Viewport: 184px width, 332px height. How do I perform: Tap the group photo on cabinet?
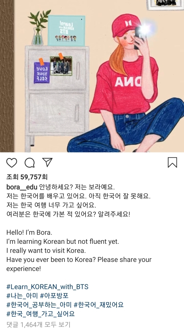61,66
